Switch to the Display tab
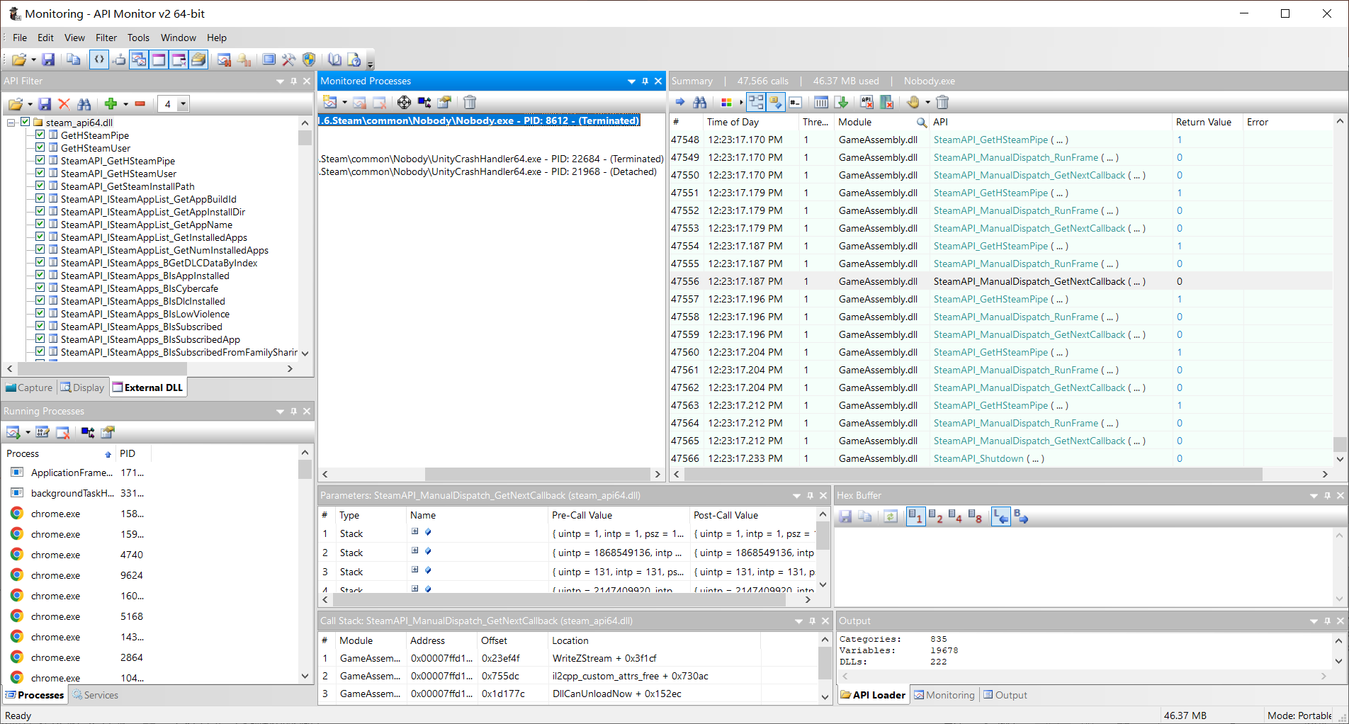Screen dimensions: 1349x724 click(82, 388)
